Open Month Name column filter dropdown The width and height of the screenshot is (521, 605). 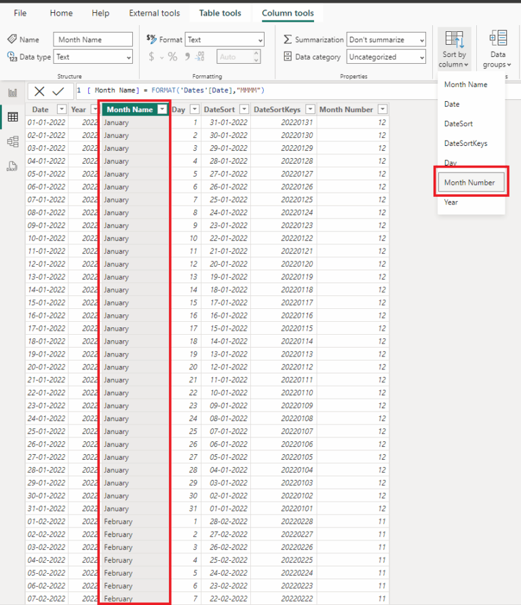tap(163, 109)
